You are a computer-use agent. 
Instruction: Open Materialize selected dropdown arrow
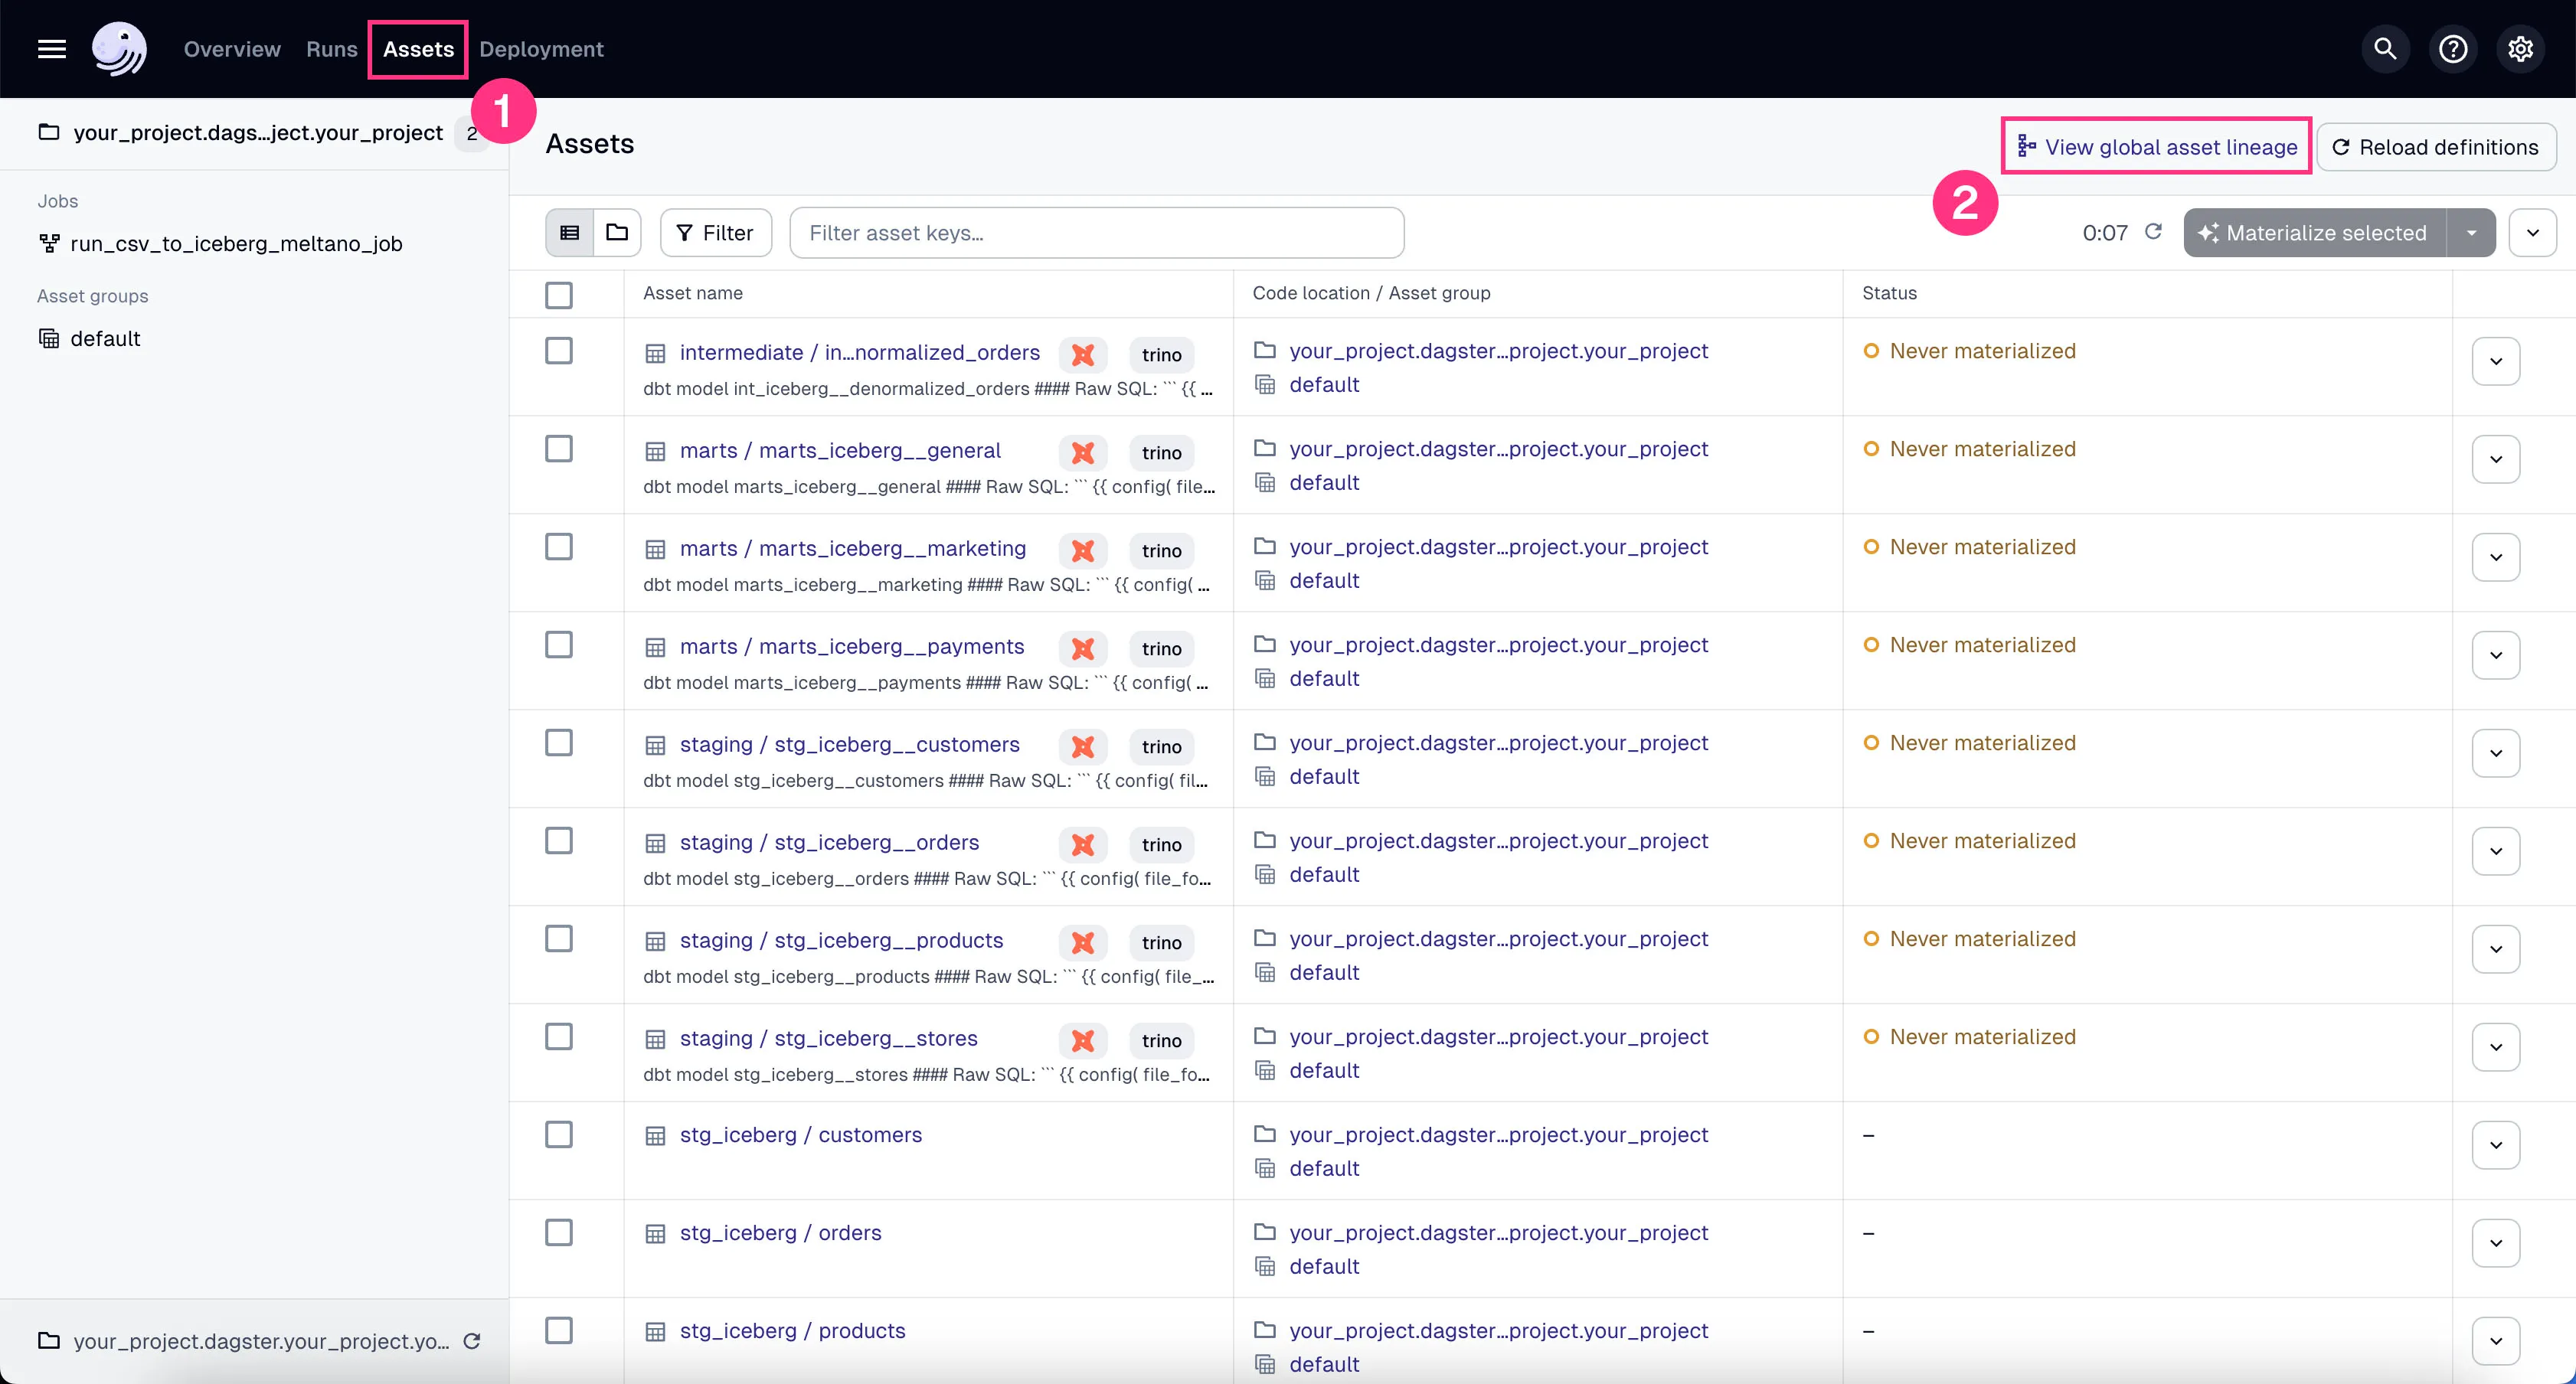2471,233
